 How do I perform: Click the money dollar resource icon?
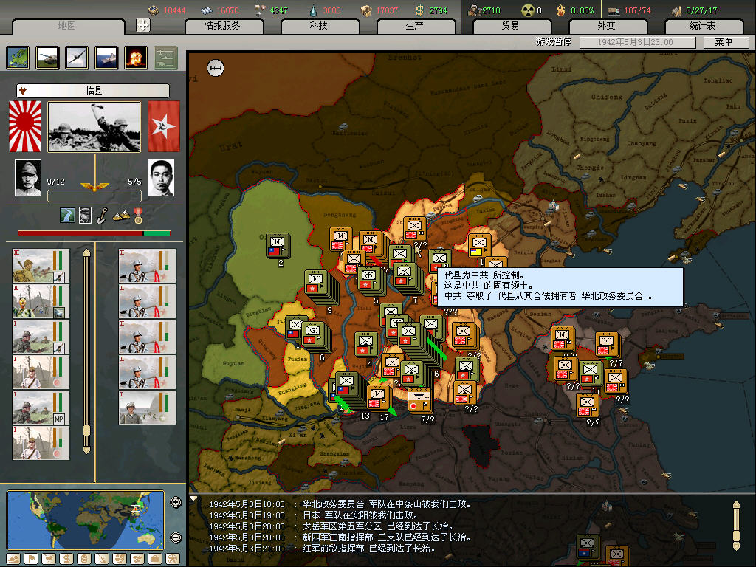coord(419,10)
